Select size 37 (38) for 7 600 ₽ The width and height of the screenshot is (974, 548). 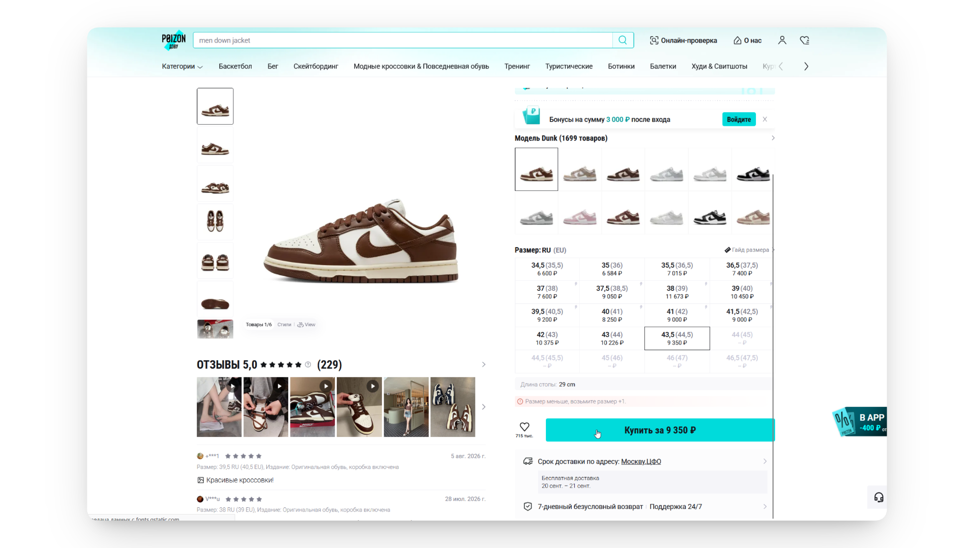(547, 292)
